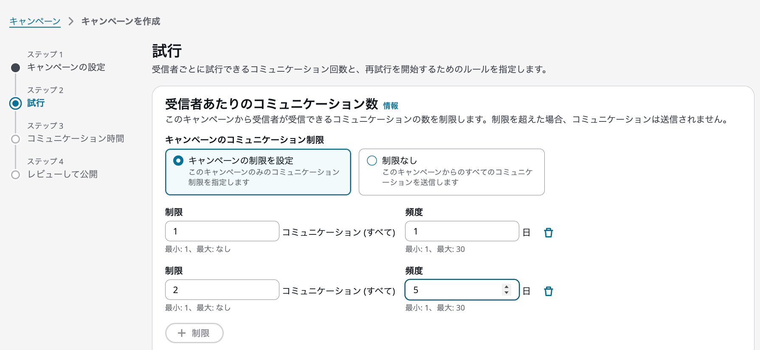Screen dimensions: 760x350
Task: Click the '受信者あたりのコミュニケーション数' section heading
Action: pyautogui.click(x=272, y=104)
